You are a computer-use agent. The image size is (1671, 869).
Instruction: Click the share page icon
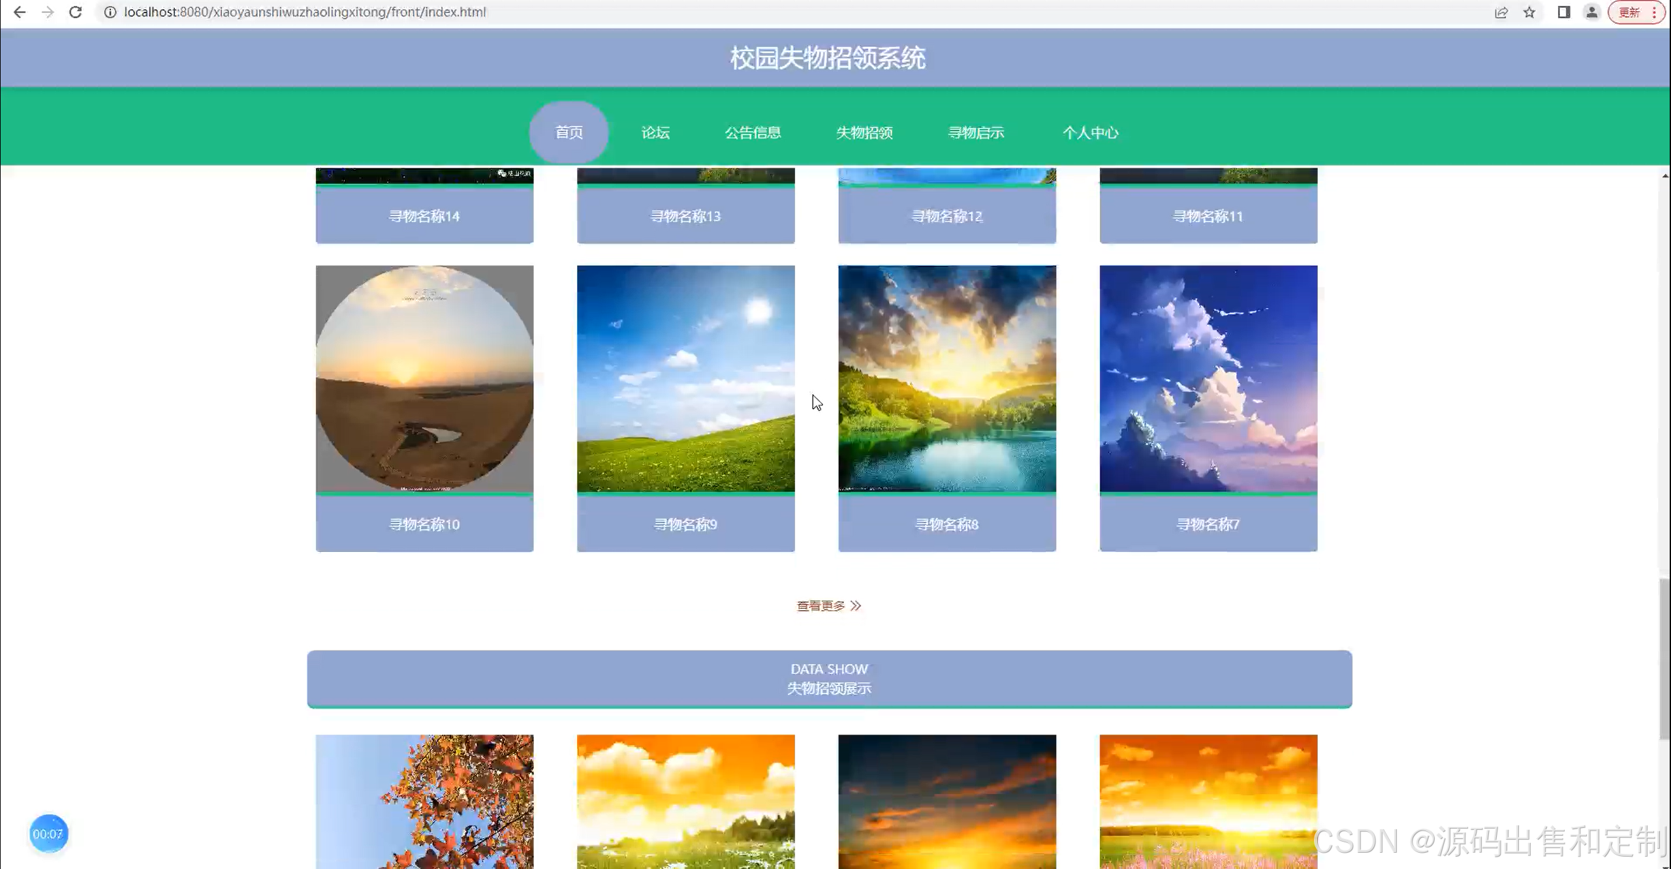tap(1501, 12)
